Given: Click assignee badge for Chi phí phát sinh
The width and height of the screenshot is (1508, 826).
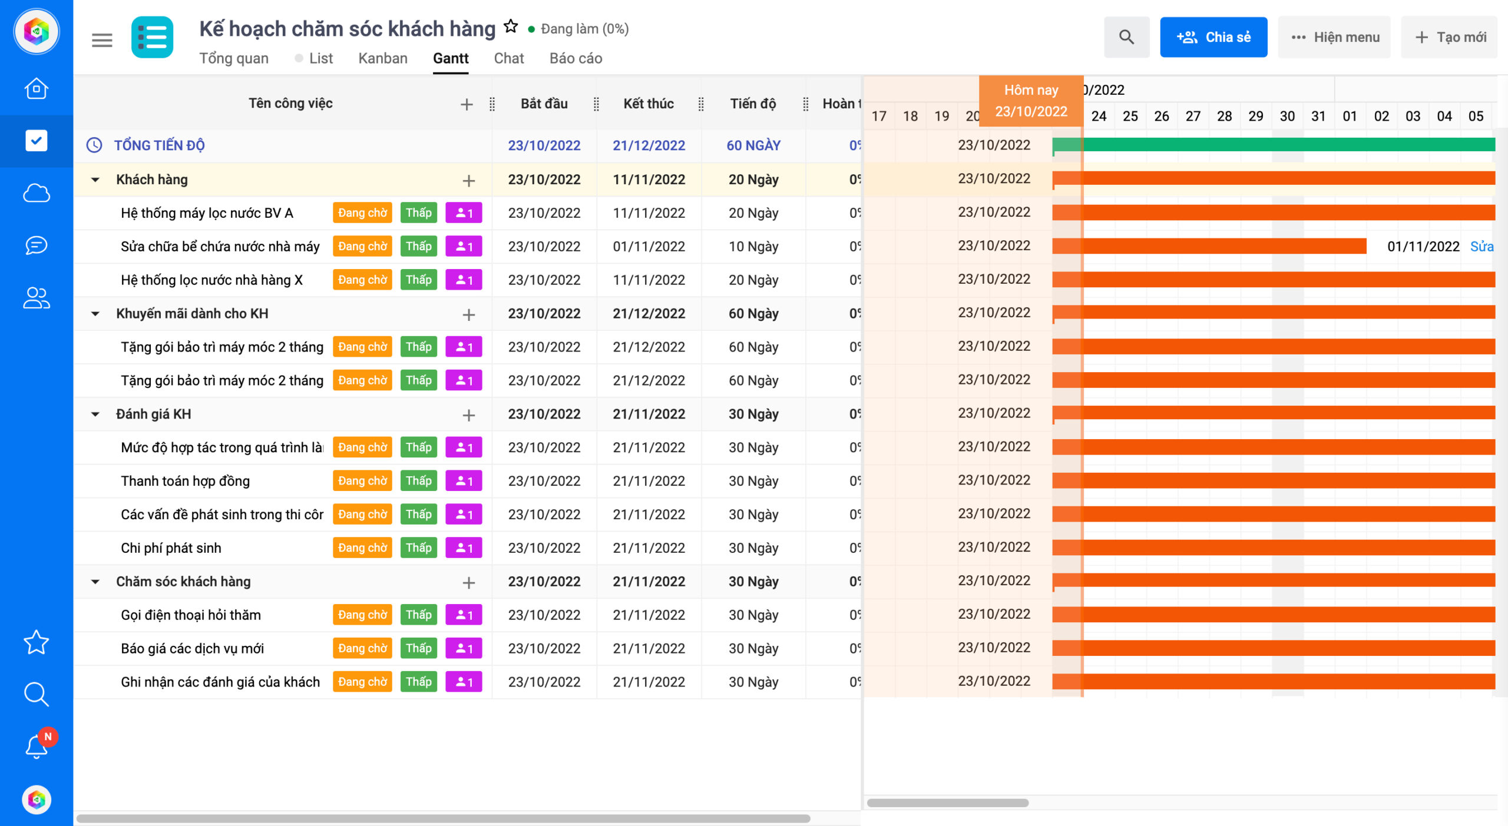Looking at the screenshot, I should coord(464,548).
